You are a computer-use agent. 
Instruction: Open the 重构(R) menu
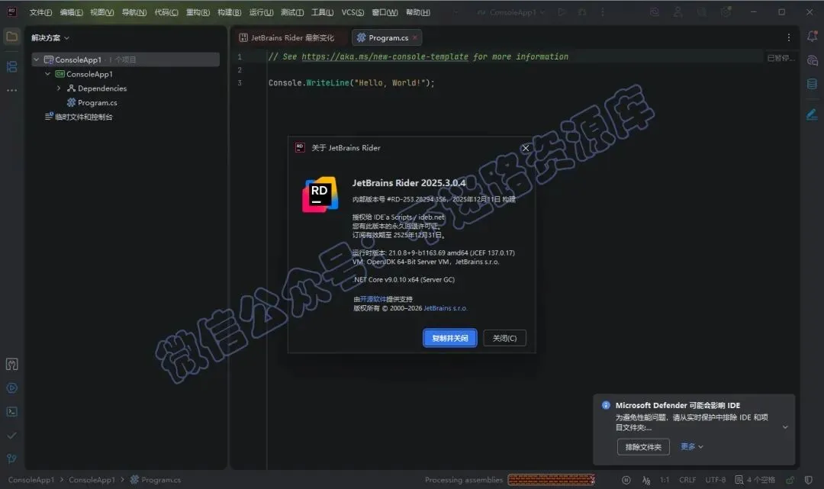coord(198,12)
